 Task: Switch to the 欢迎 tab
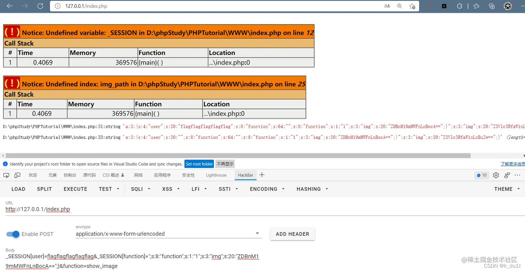[x=33, y=175]
